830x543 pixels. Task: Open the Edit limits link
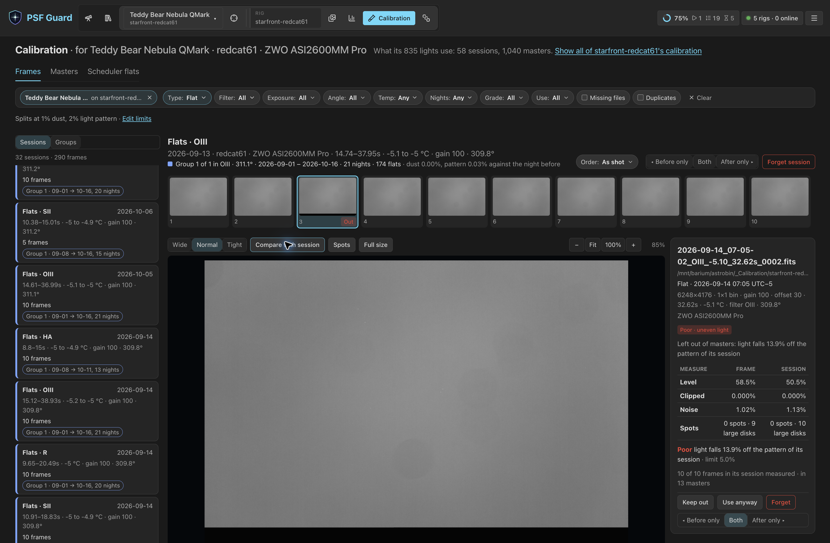(137, 118)
